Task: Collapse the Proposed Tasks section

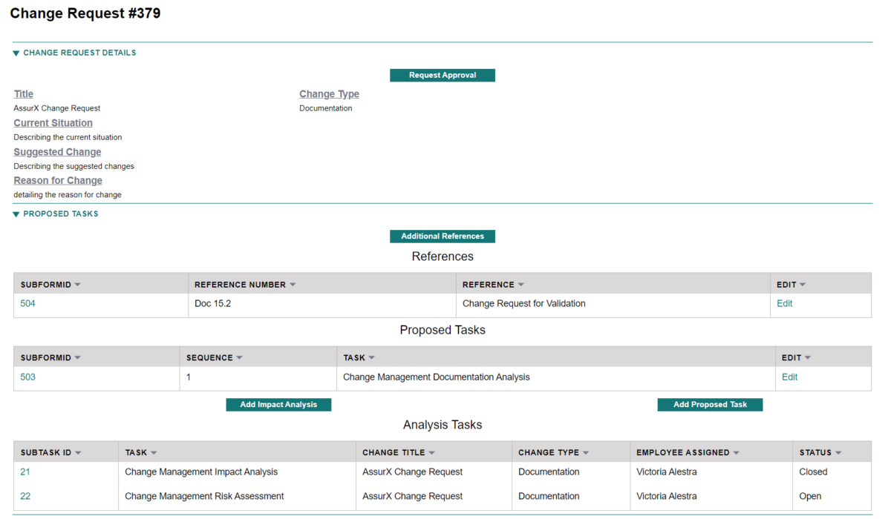Action: click(x=16, y=214)
